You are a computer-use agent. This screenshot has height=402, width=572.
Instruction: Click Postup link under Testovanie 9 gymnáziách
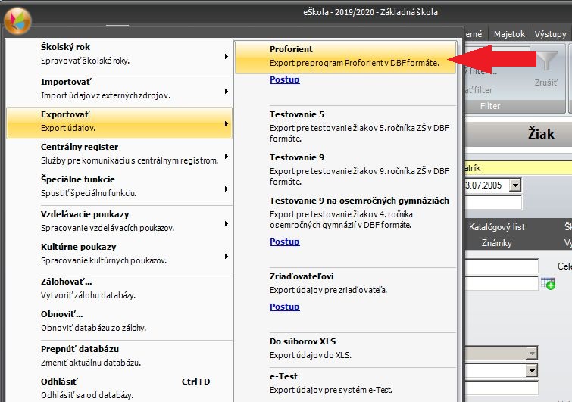(x=284, y=242)
